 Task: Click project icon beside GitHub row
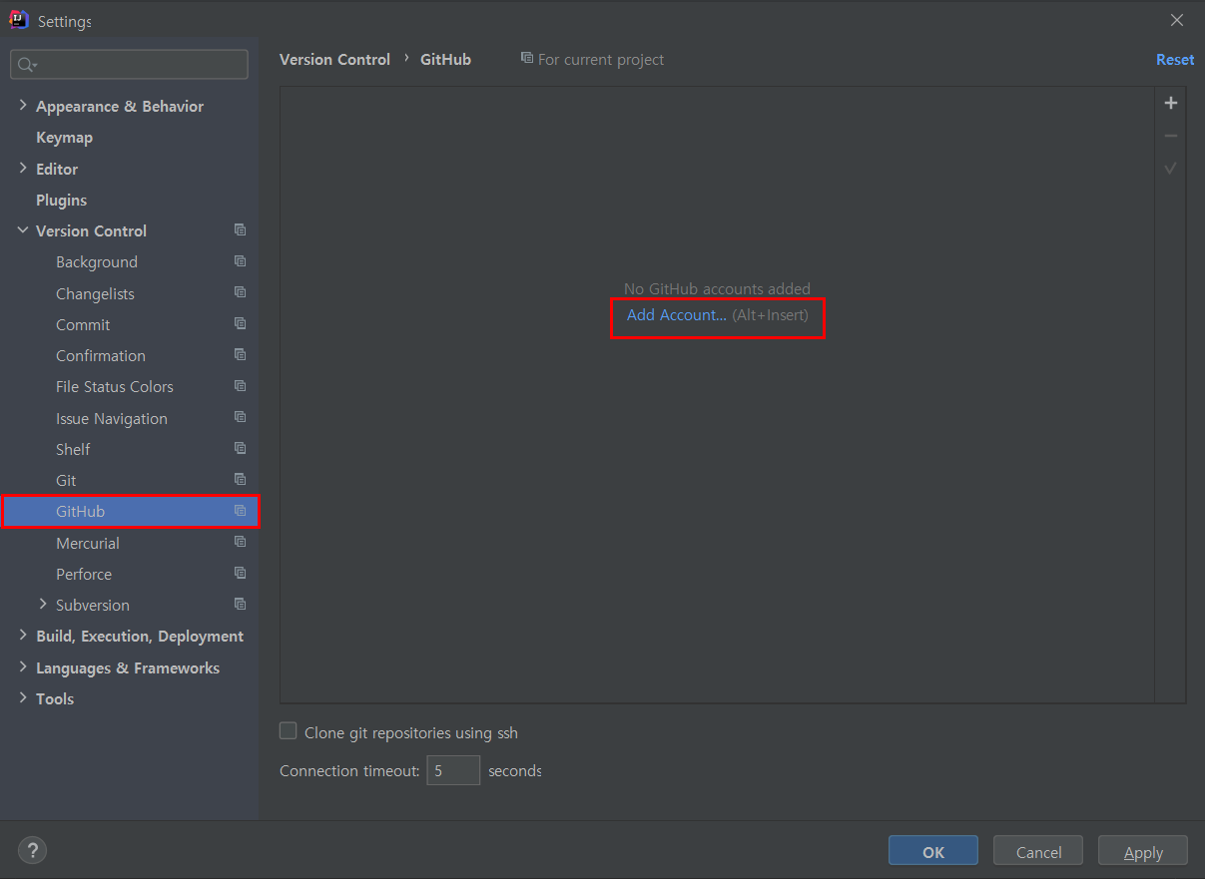click(240, 511)
